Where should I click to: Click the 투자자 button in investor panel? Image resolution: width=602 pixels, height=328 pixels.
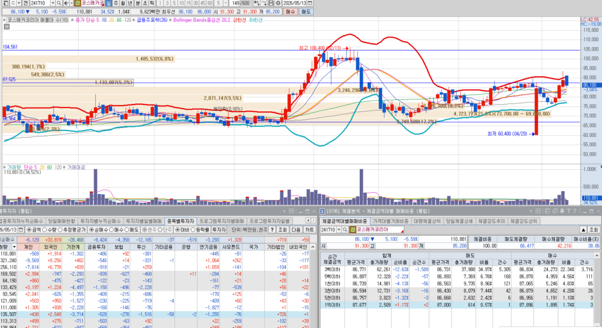pos(219,230)
